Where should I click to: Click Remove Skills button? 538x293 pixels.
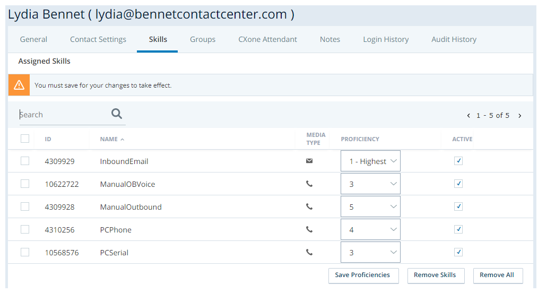click(x=436, y=275)
